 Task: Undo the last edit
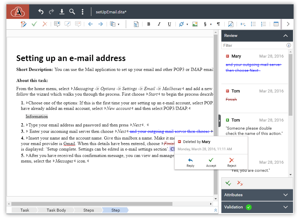41,12
